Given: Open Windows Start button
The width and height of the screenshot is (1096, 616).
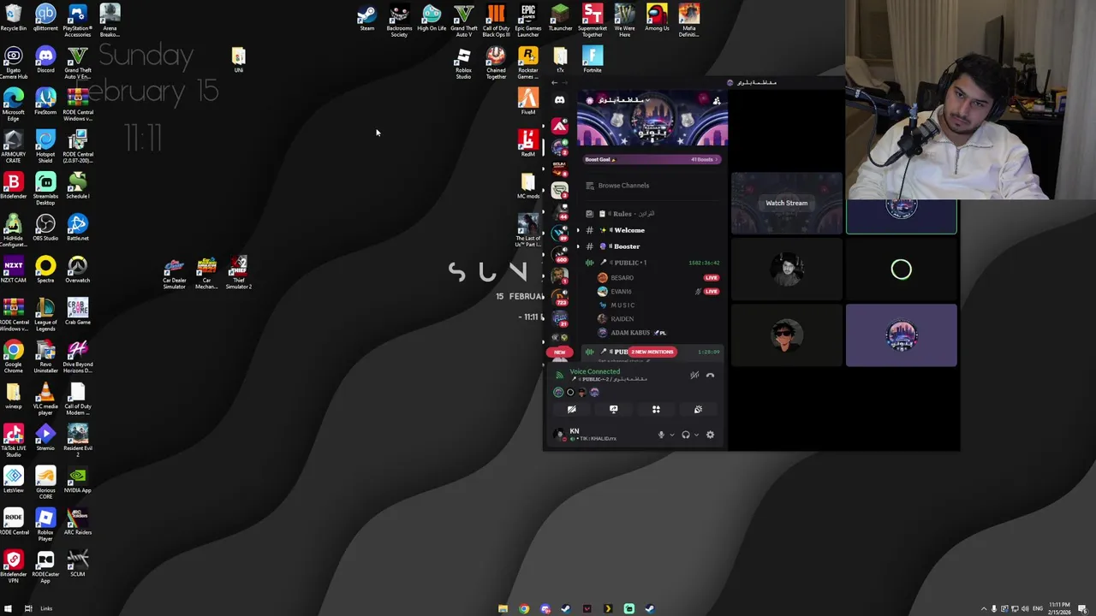Looking at the screenshot, I should (8, 609).
